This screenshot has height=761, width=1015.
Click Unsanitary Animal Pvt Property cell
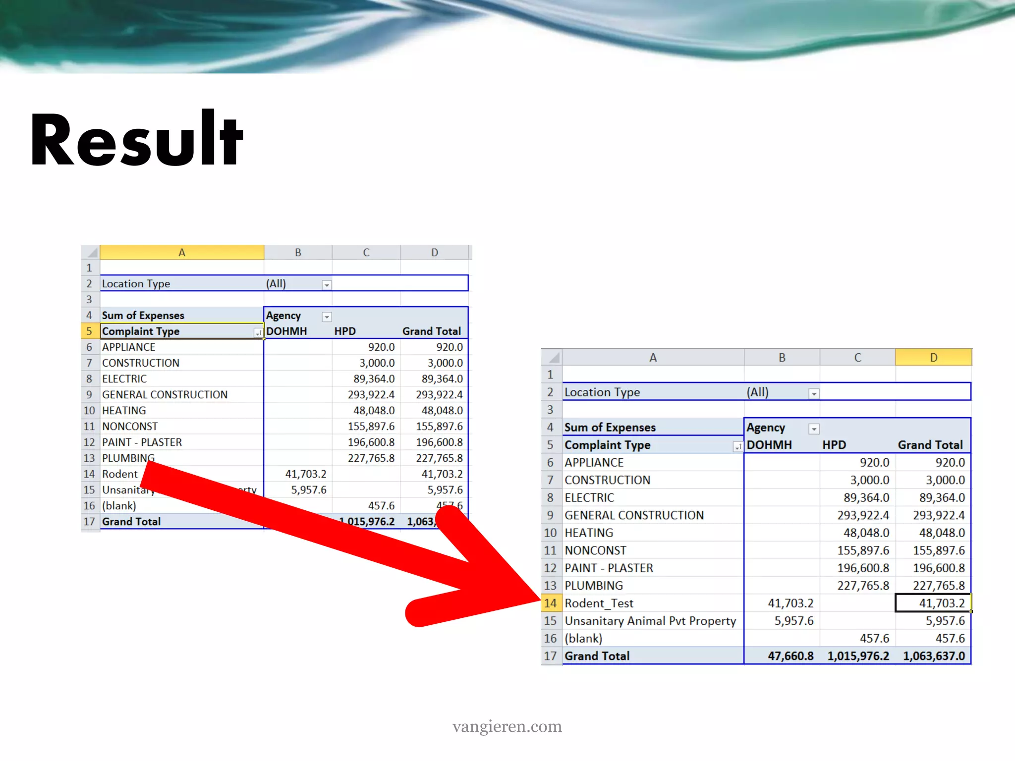(x=650, y=621)
